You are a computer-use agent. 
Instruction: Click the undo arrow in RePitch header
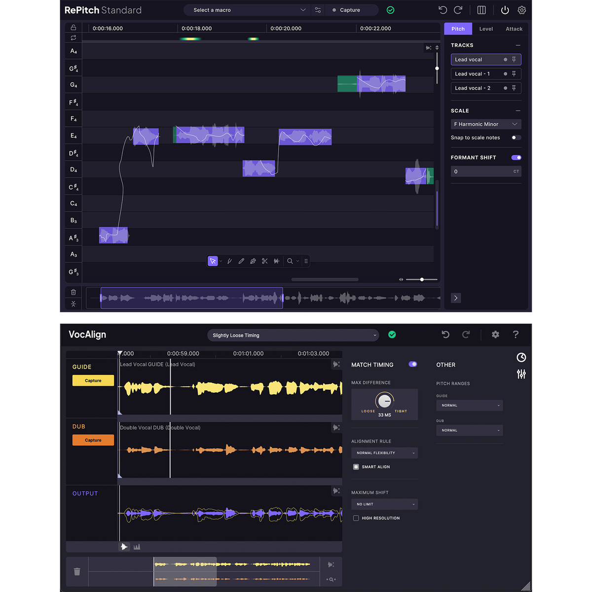[443, 10]
